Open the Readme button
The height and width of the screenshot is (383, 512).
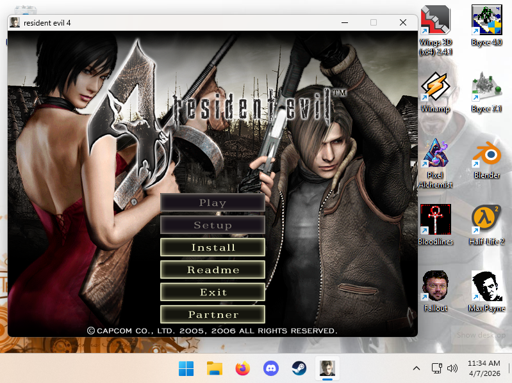(213, 270)
